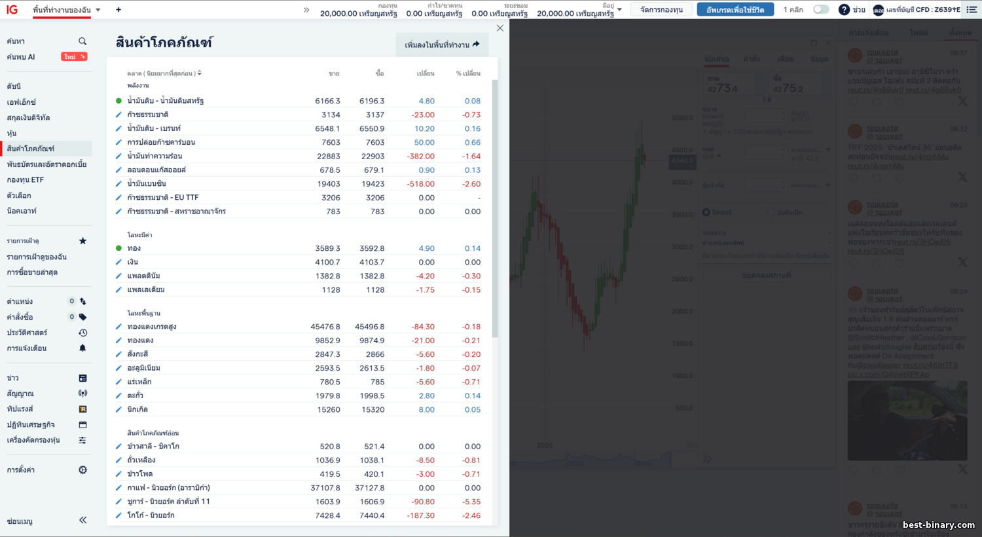Click the blue อัพเกรดเพื่อใช้ชีวิต button

coord(735,10)
